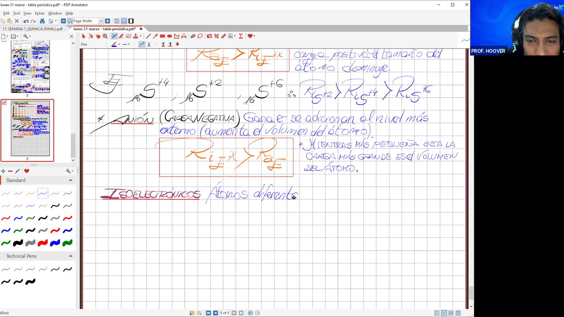Close the sidebar panel
The height and width of the screenshot is (317, 564).
(71, 36)
